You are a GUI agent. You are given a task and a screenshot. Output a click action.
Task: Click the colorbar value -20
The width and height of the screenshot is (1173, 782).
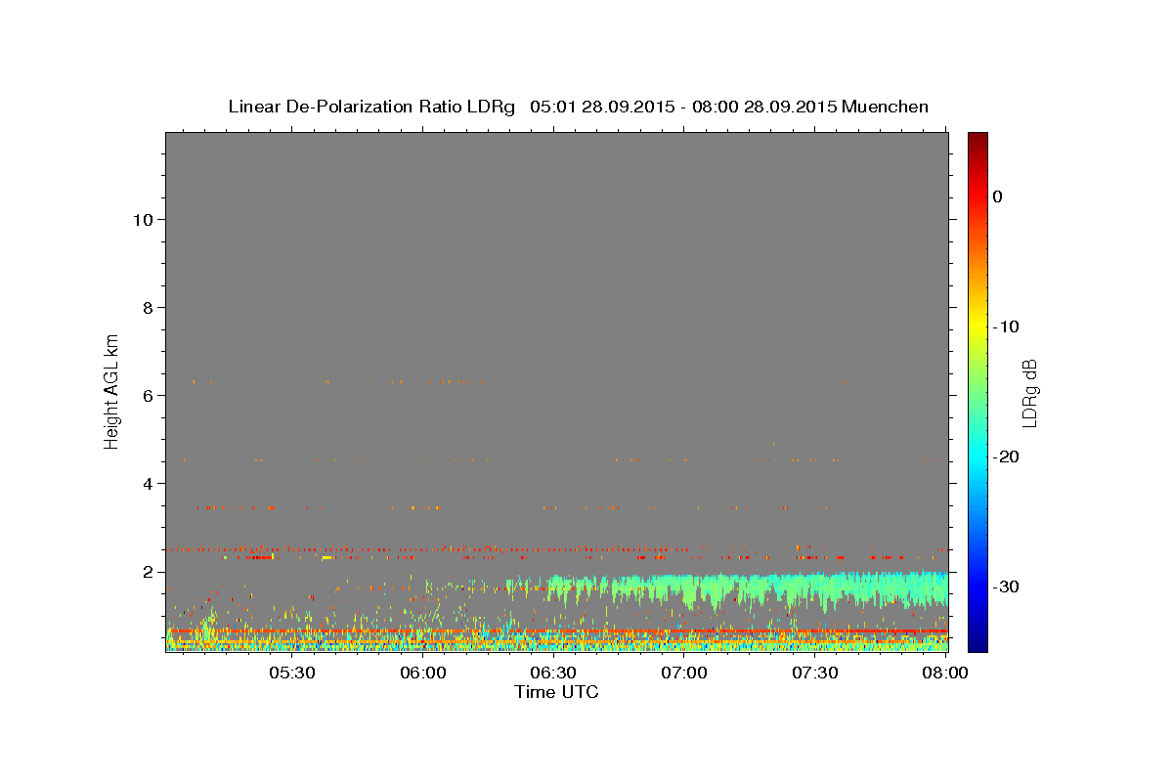click(1007, 456)
